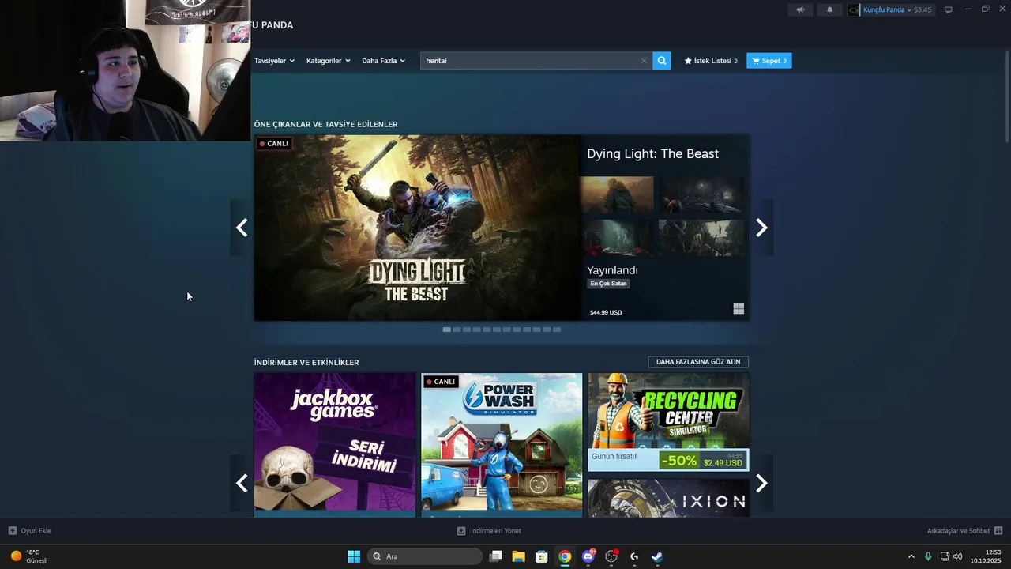Open the PowerWash Simulator live card
Screen dimensions: 1011x569
coord(502,444)
